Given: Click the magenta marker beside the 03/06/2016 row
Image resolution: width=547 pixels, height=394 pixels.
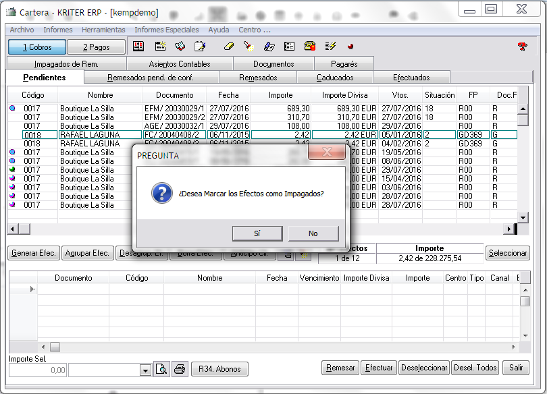Looking at the screenshot, I should point(12,187).
